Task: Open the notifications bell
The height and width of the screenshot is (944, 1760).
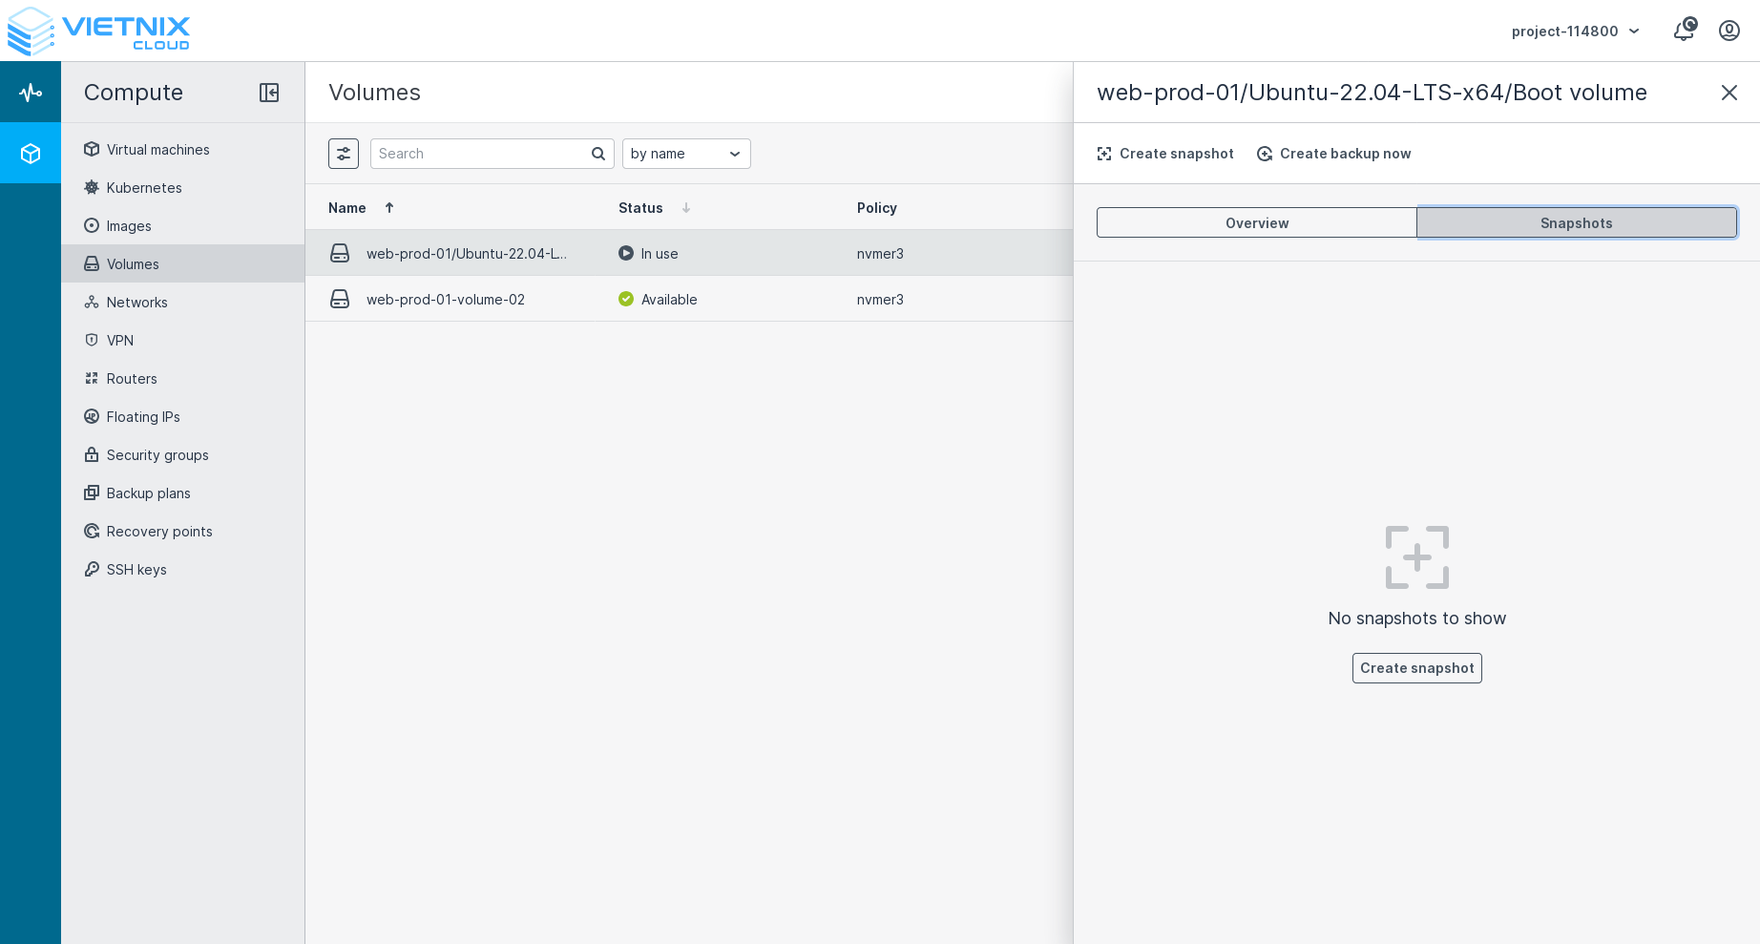Action: pyautogui.click(x=1685, y=31)
